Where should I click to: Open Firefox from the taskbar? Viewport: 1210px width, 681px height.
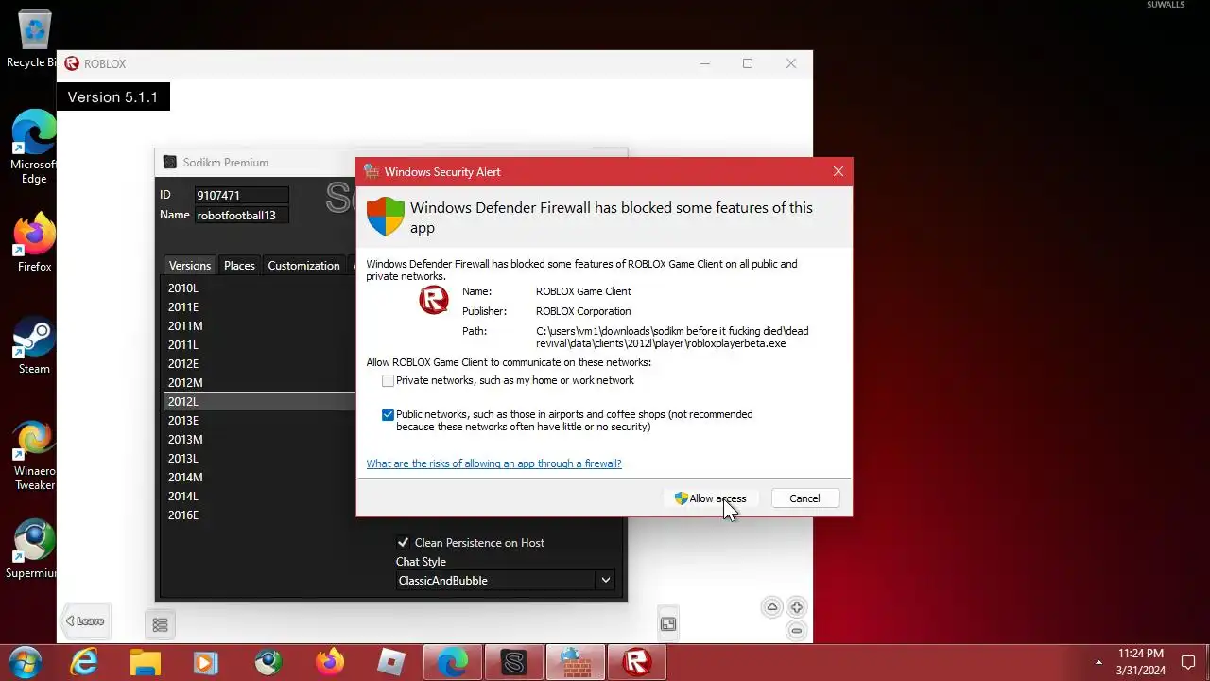click(330, 662)
